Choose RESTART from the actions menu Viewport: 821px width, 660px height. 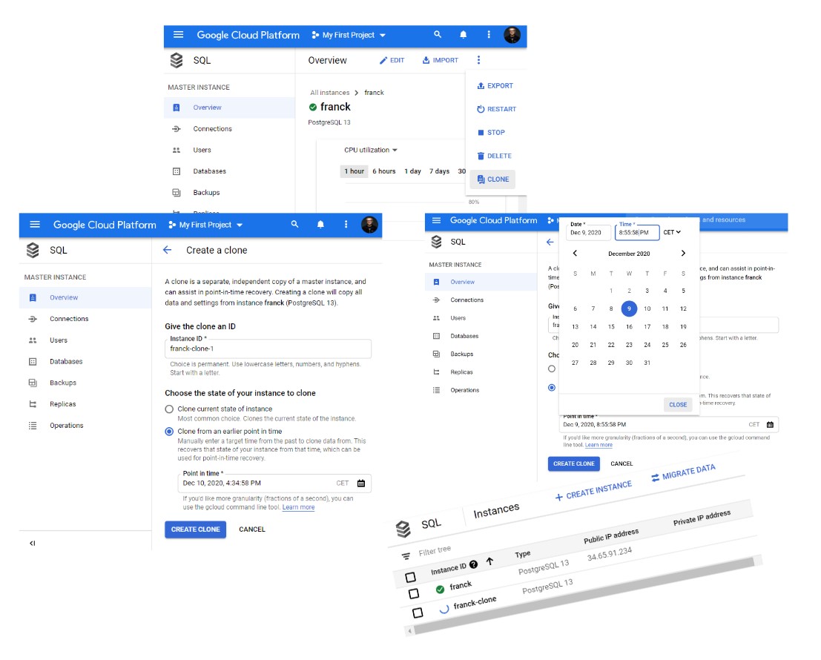pos(496,109)
